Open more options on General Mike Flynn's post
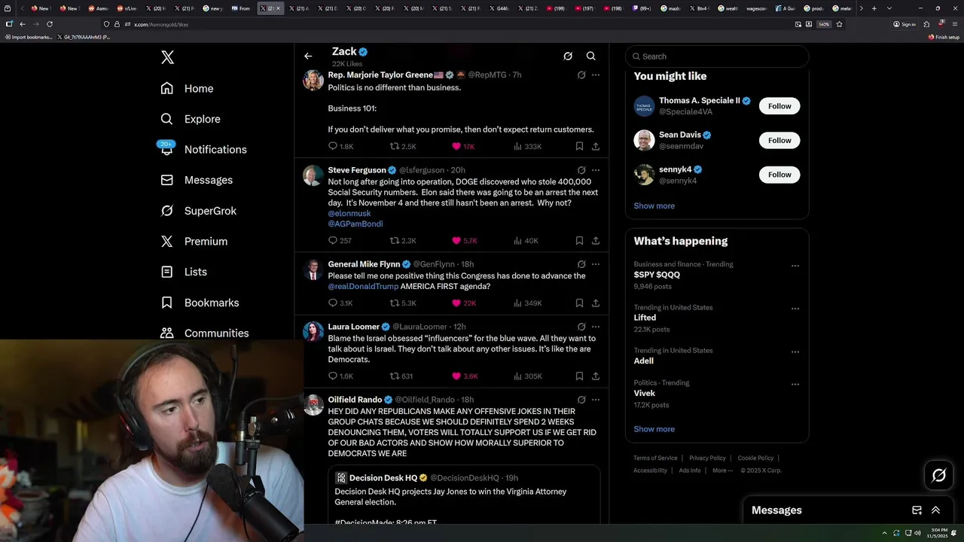964x542 pixels. [596, 264]
